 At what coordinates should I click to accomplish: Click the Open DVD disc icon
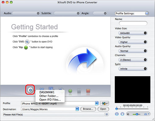tap(30, 90)
